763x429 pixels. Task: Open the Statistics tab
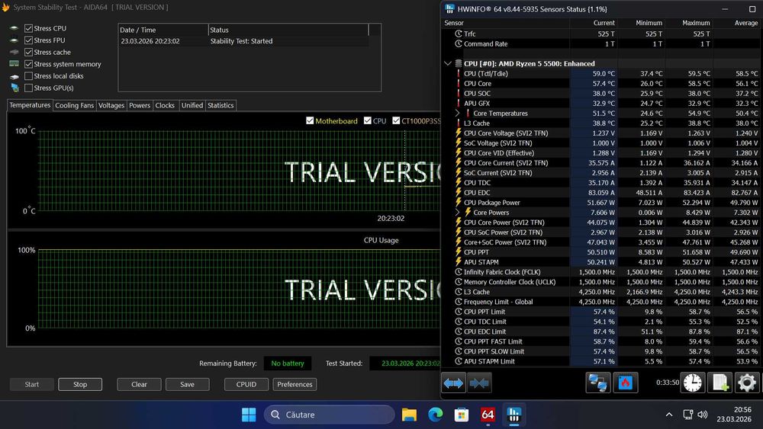[x=221, y=105]
